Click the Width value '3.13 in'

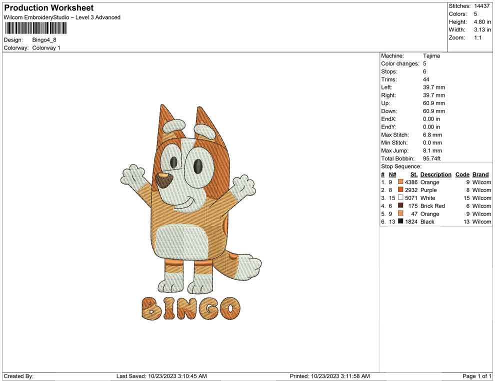482,29
